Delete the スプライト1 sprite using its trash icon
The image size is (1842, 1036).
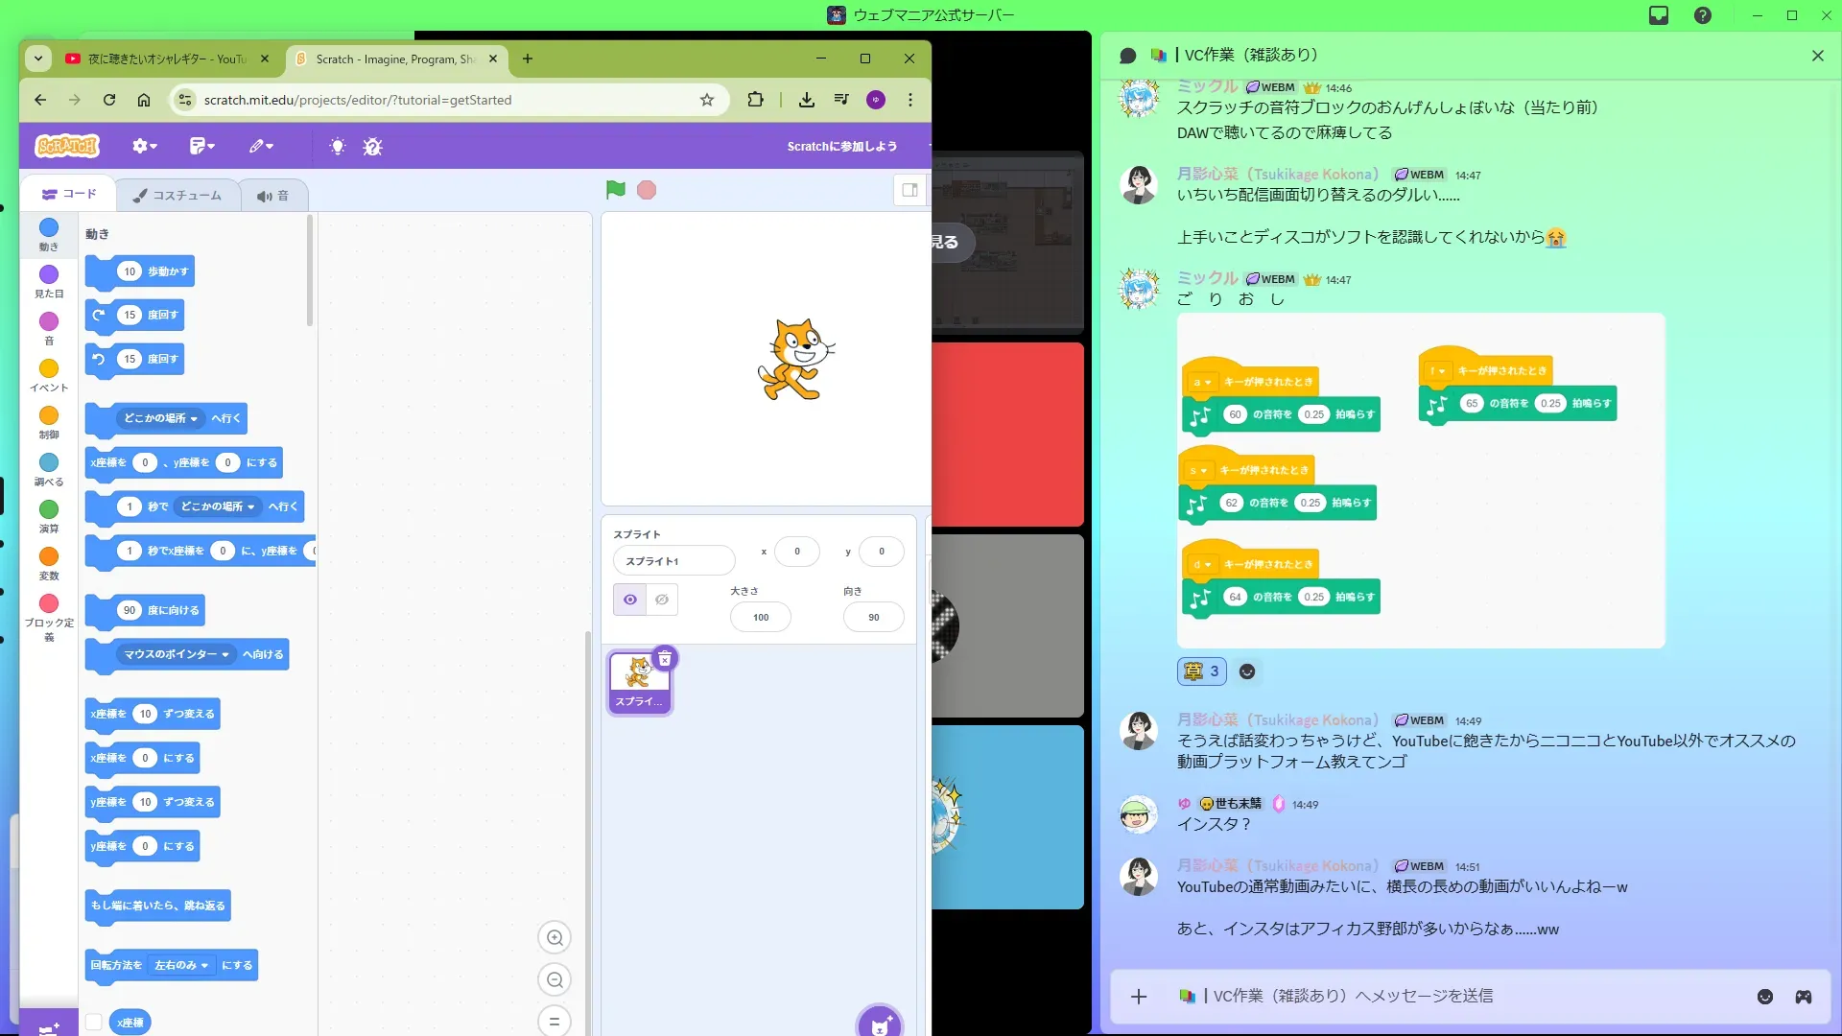coord(665,659)
